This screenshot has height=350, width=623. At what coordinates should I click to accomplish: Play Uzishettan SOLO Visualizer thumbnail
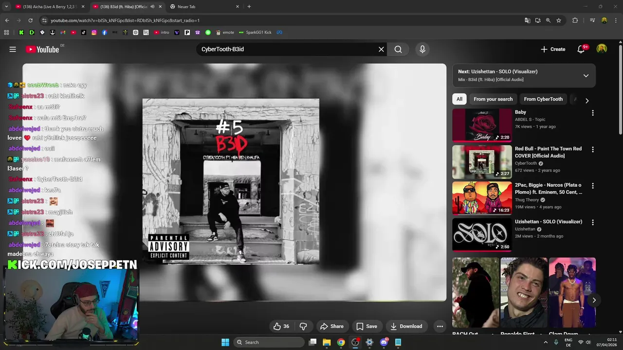pyautogui.click(x=482, y=234)
